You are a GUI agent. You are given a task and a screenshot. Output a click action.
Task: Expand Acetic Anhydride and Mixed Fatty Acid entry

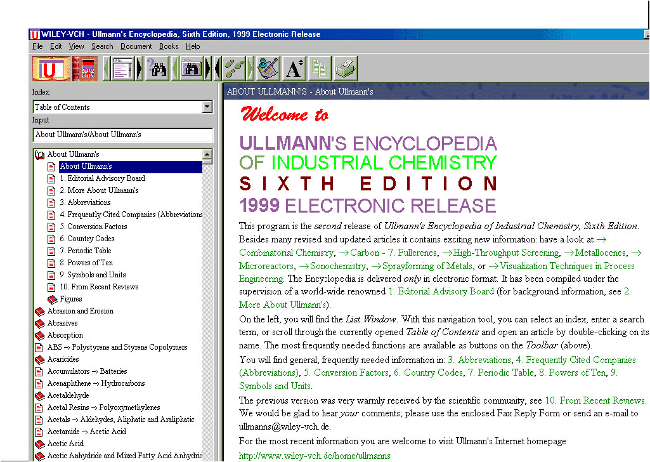tap(125, 456)
